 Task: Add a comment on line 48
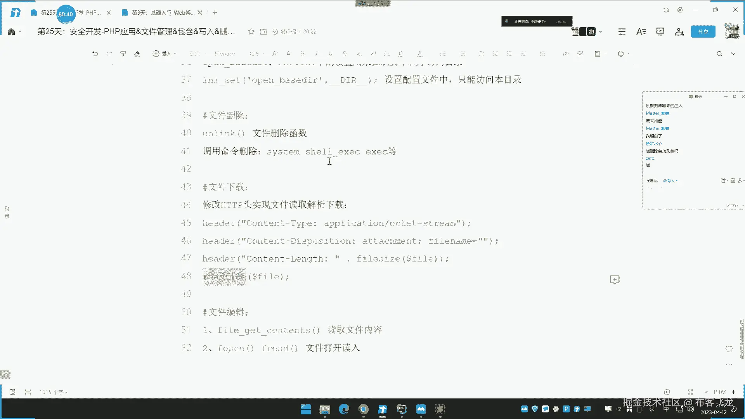615,280
